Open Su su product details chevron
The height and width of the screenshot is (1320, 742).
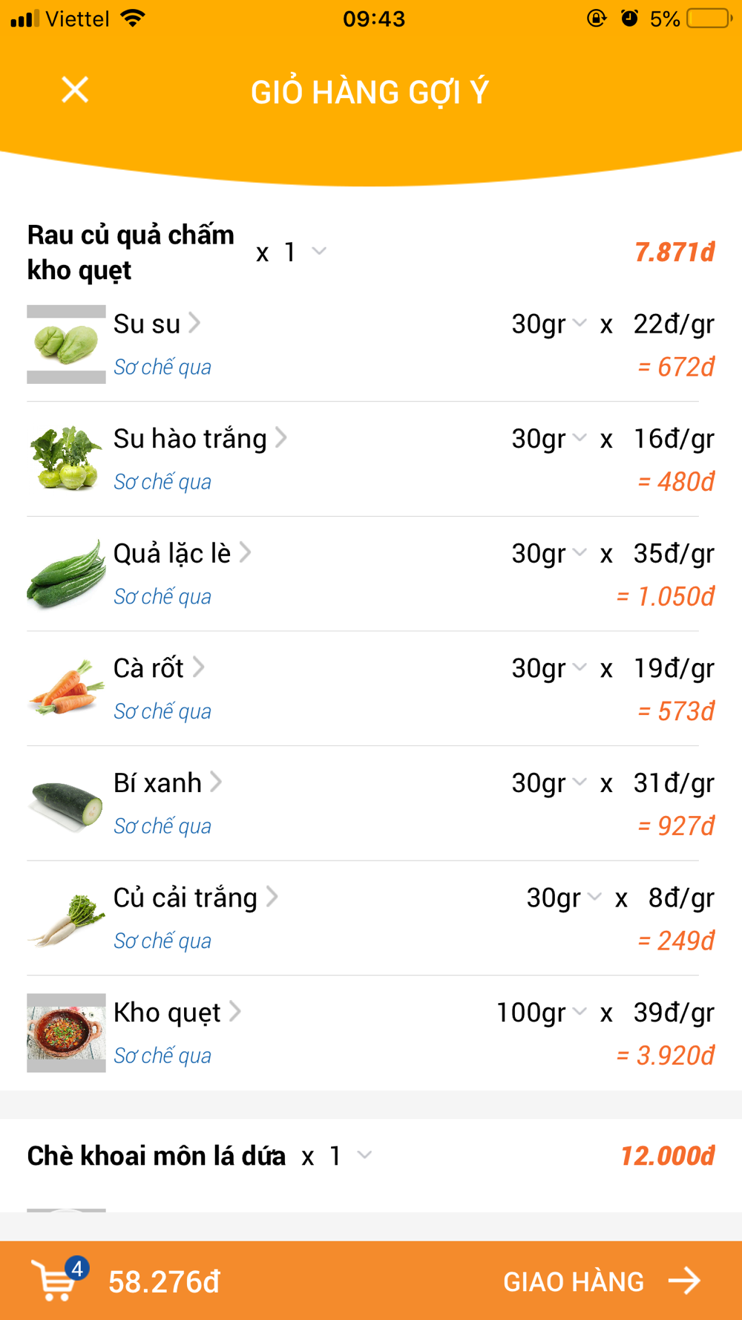[194, 323]
